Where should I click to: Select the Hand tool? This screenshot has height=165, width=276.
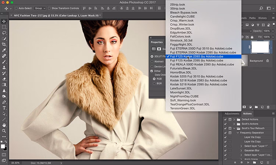(x=4, y=125)
